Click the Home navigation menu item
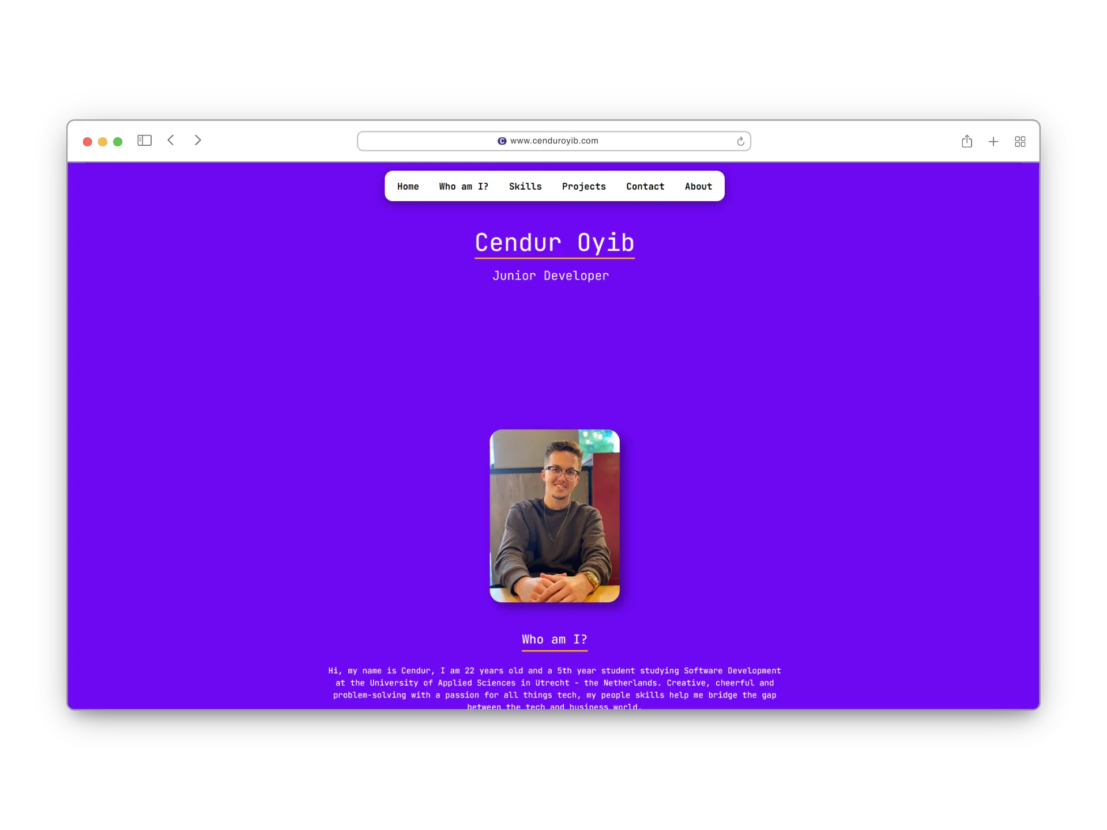The height and width of the screenshot is (830, 1107). pyautogui.click(x=407, y=186)
